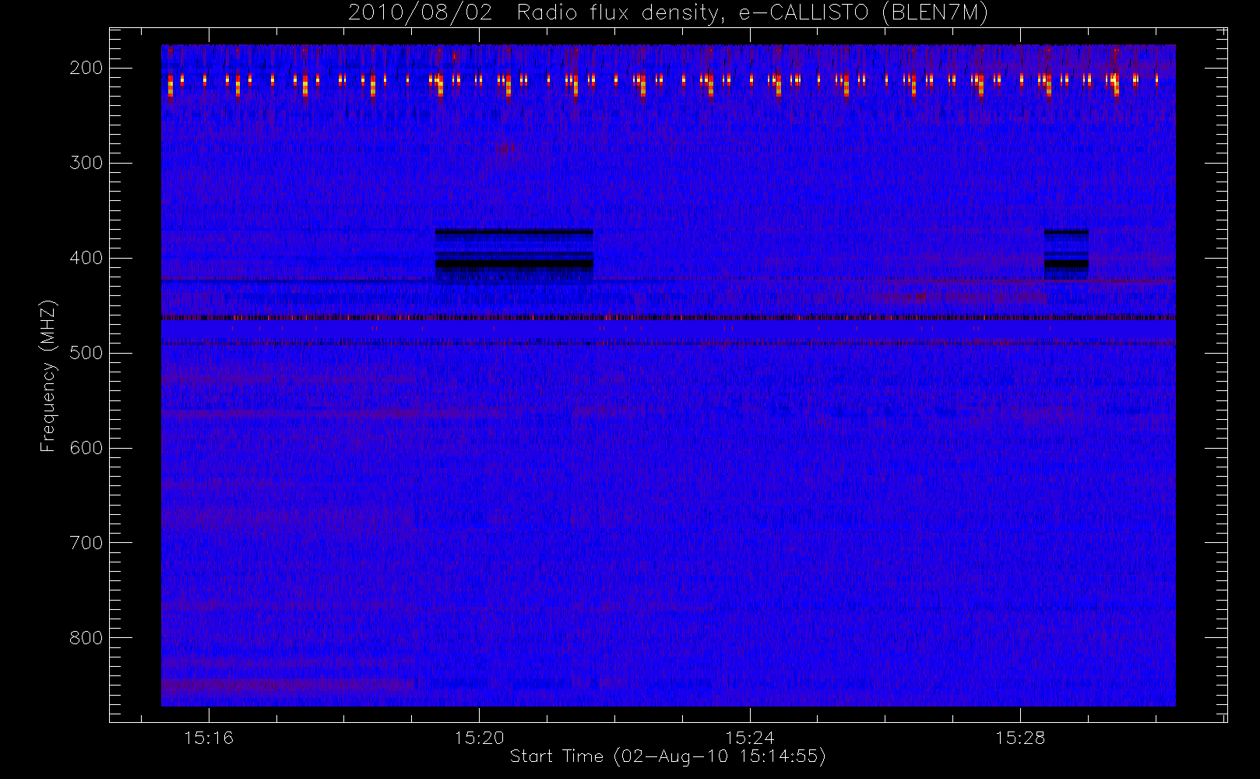Screen dimensions: 1260x779
Task: Click the 500 frequency tick label
Action: pyautogui.click(x=86, y=353)
